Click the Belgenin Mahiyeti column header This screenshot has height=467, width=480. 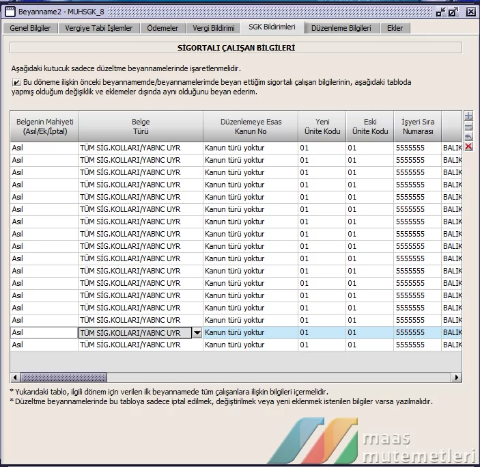click(x=44, y=126)
